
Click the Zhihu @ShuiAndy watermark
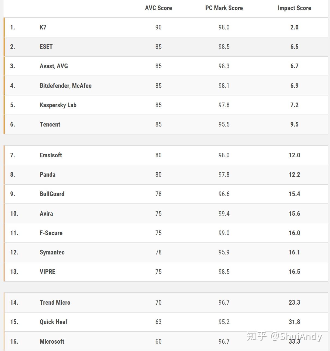pyautogui.click(x=284, y=336)
